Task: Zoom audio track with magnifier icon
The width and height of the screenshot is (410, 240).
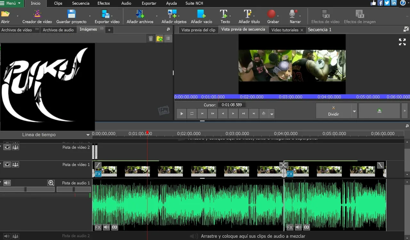Action: tap(51, 183)
